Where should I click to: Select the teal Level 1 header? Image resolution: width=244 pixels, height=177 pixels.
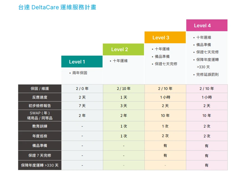pyautogui.click(x=82, y=62)
